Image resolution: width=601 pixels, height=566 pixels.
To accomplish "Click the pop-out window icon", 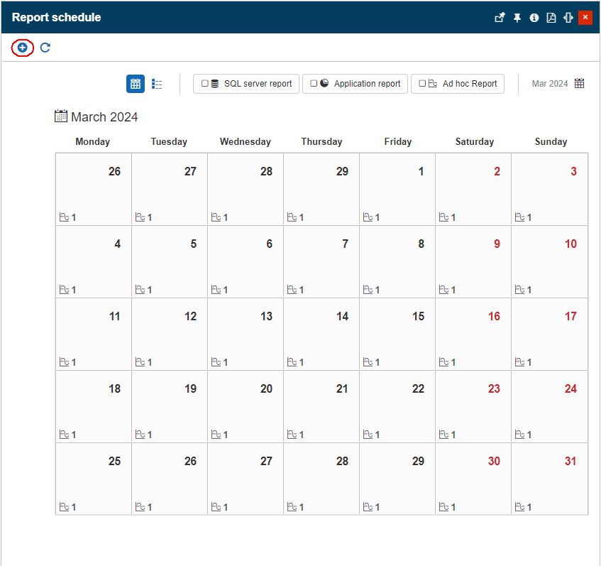I will (x=500, y=18).
